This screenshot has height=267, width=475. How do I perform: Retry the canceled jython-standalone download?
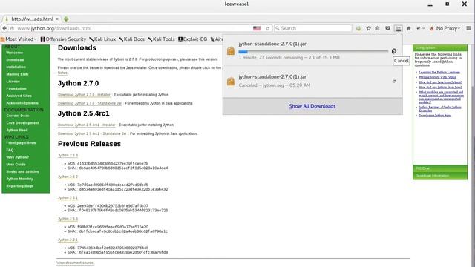(394, 81)
